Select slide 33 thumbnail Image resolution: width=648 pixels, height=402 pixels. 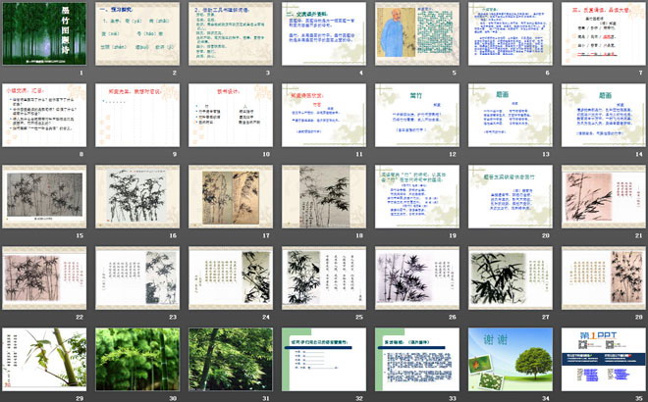pos(417,360)
